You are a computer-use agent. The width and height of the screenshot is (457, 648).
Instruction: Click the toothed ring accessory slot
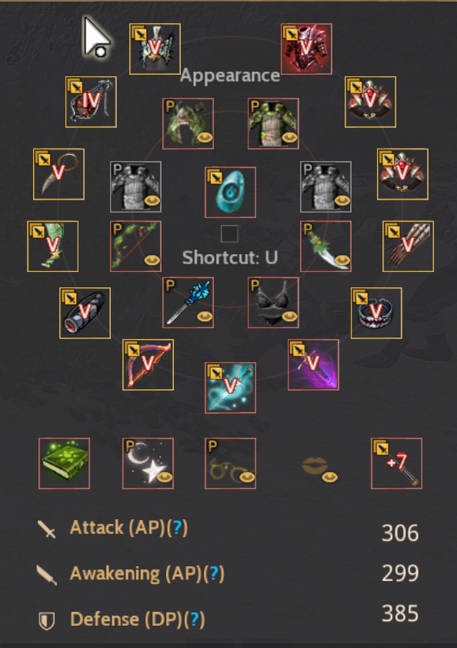tap(376, 313)
